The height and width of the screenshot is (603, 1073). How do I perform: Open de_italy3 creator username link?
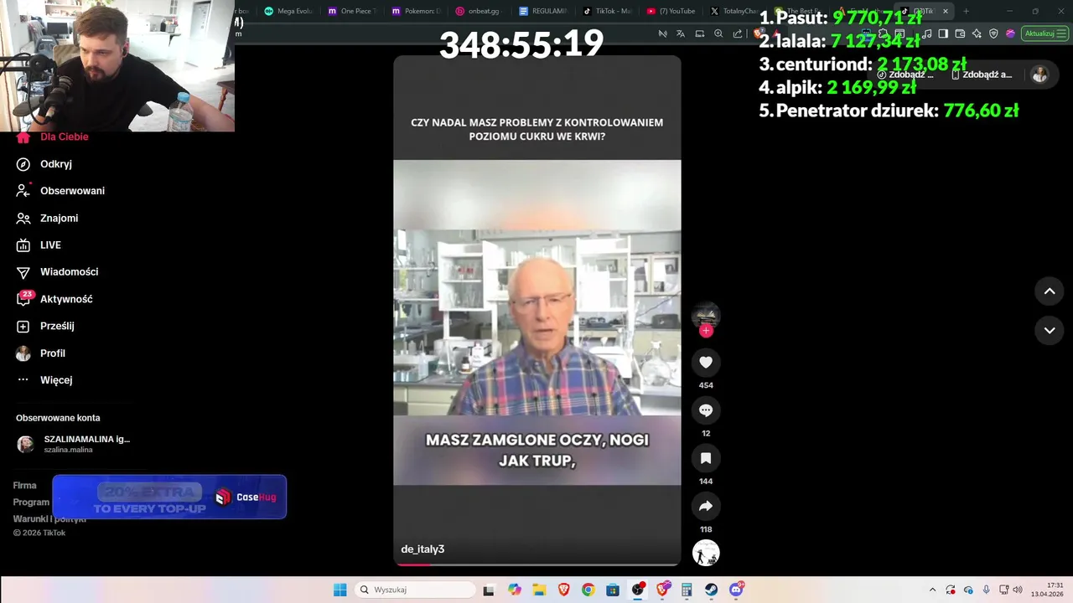[x=422, y=549]
